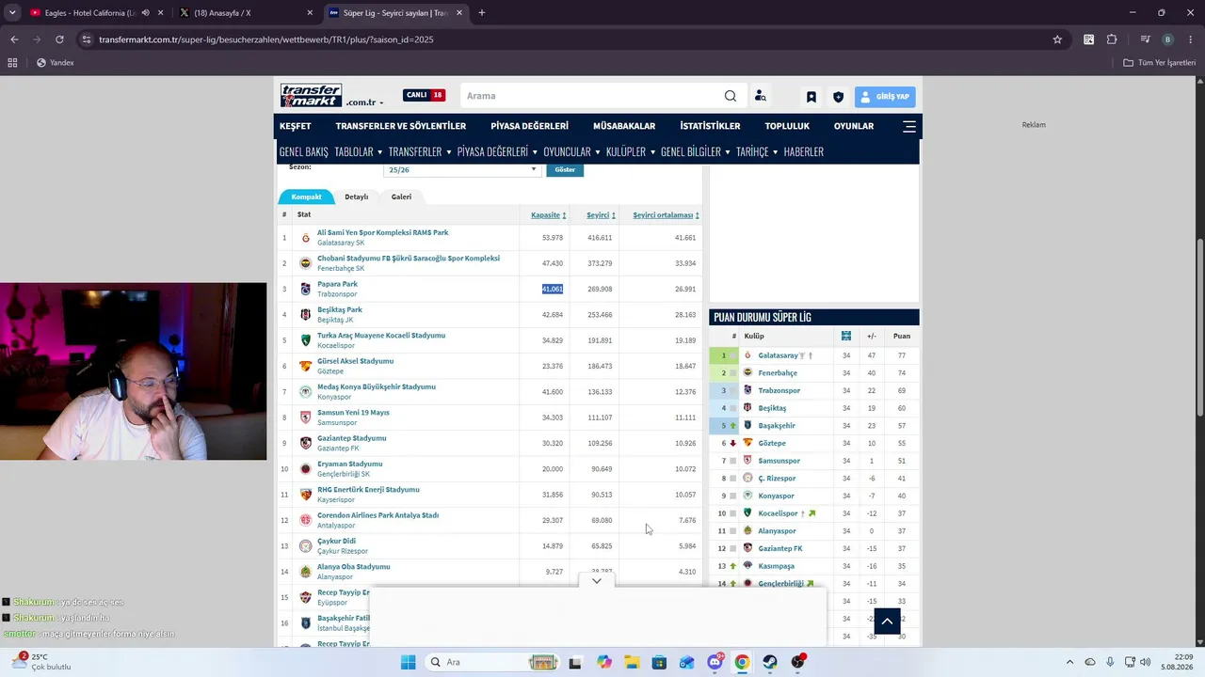The width and height of the screenshot is (1205, 677).
Task: Click the HABERLER menu item
Action: point(804,151)
